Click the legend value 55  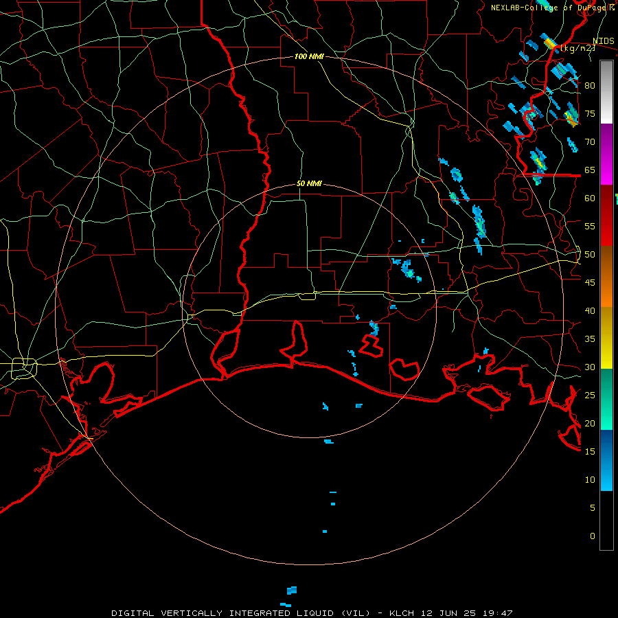tap(590, 227)
